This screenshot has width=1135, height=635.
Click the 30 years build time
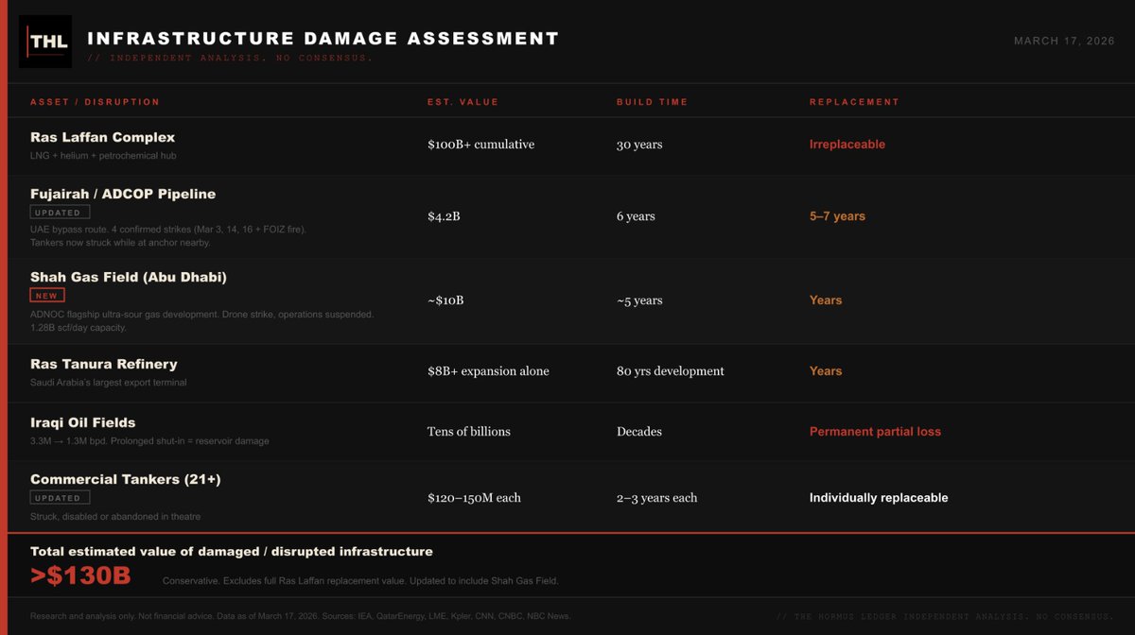click(639, 145)
